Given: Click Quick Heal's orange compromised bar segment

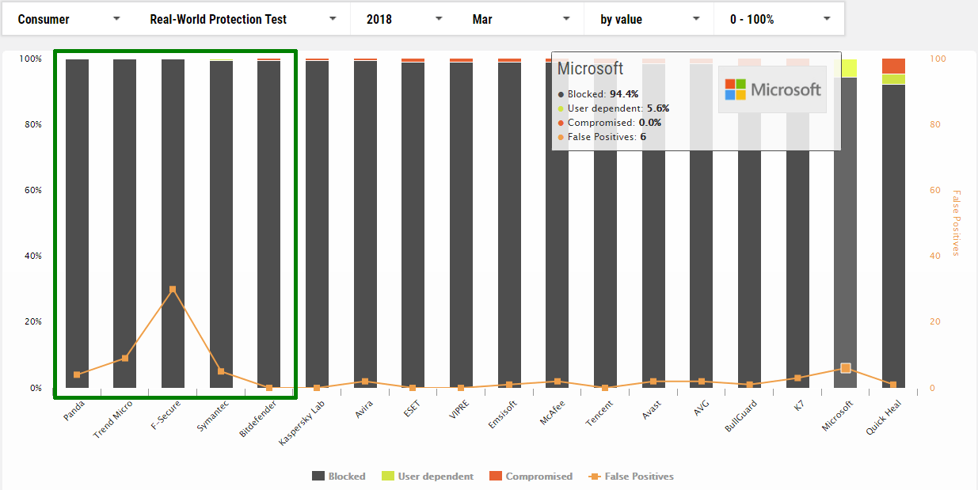Looking at the screenshot, I should (x=893, y=66).
